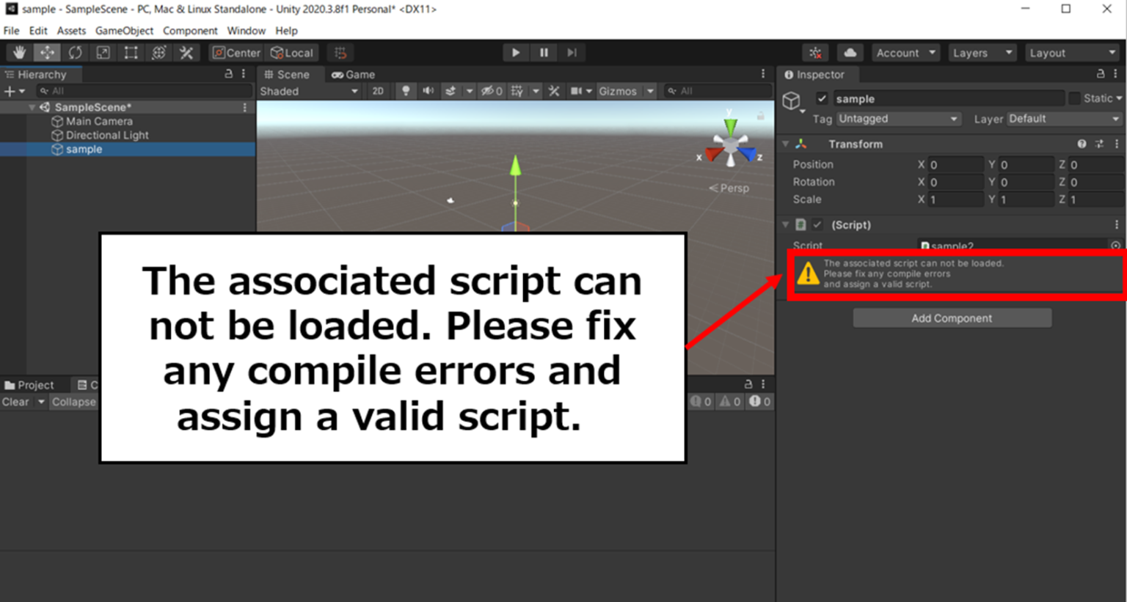
Task: Open the Shaded draw mode dropdown
Action: tap(309, 91)
